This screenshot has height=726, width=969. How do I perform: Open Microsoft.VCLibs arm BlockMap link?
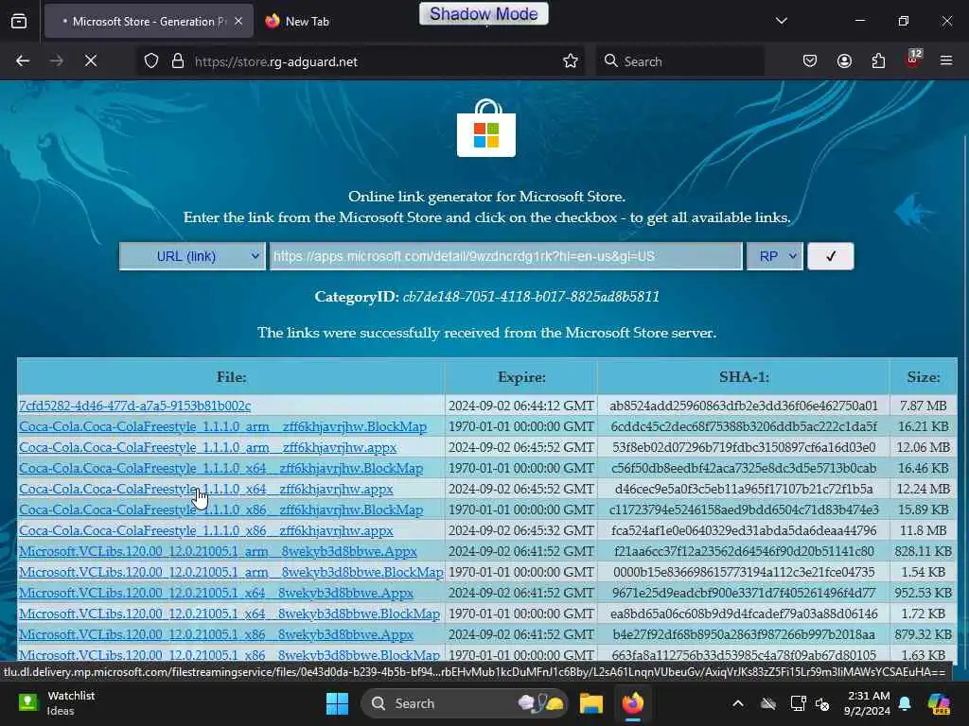[231, 572]
